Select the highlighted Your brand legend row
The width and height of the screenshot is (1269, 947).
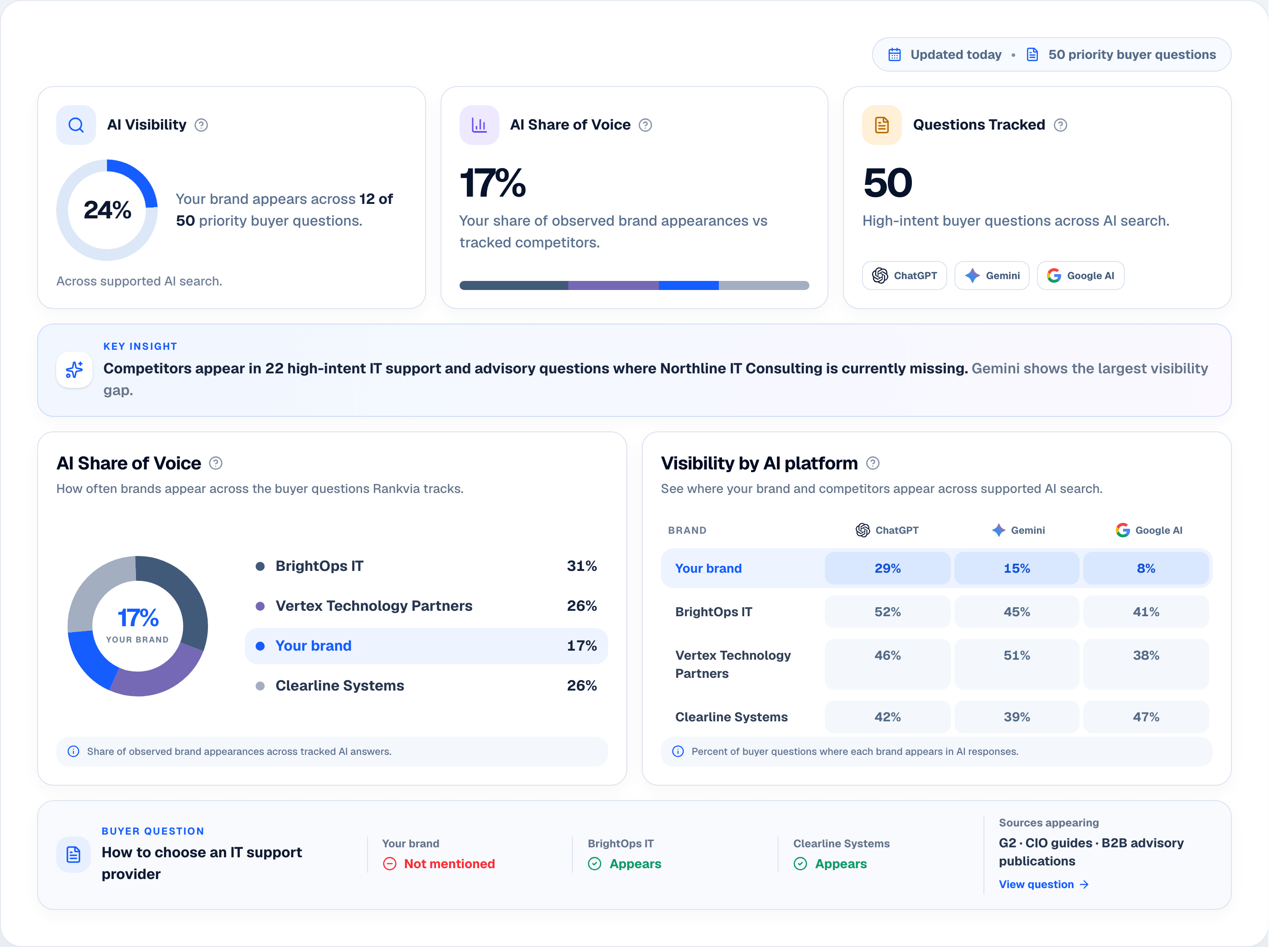[426, 646]
